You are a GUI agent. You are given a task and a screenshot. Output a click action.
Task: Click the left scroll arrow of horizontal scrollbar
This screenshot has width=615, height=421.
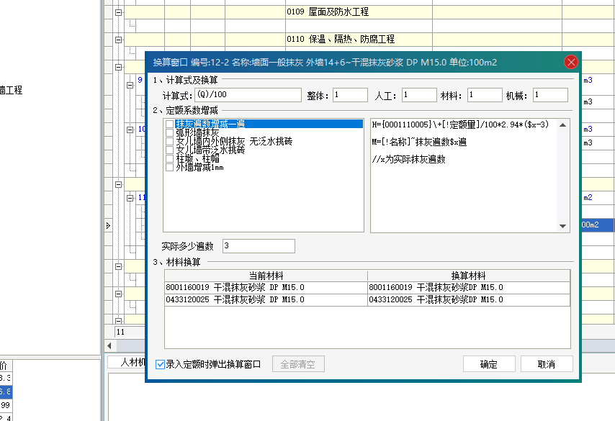point(109,345)
